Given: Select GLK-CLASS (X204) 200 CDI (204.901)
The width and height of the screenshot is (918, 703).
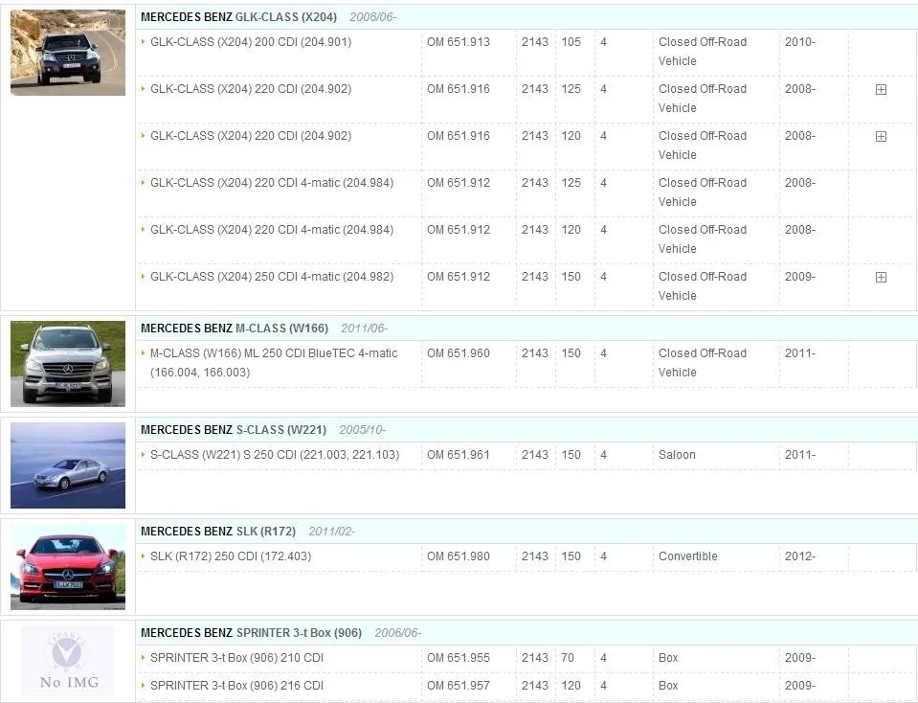Looking at the screenshot, I should point(251,41).
